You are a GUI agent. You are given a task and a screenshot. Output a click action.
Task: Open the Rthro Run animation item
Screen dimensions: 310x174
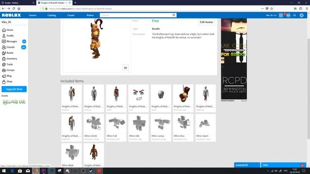coord(183,128)
